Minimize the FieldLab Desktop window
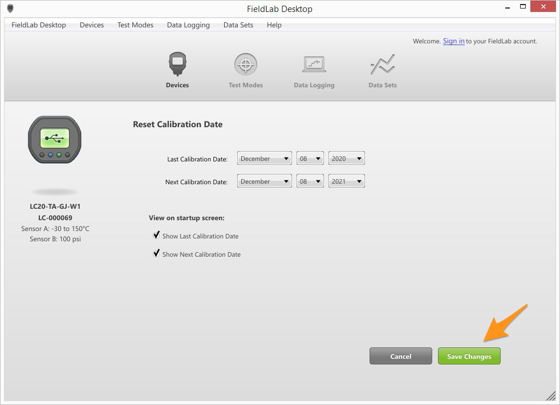Image resolution: width=560 pixels, height=405 pixels. (507, 7)
